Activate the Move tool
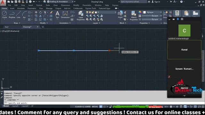205x115 pixels. [x=36, y=12]
